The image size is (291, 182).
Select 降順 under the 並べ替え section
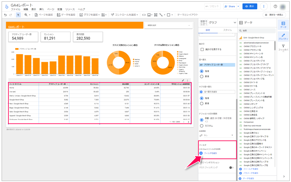click(202, 71)
